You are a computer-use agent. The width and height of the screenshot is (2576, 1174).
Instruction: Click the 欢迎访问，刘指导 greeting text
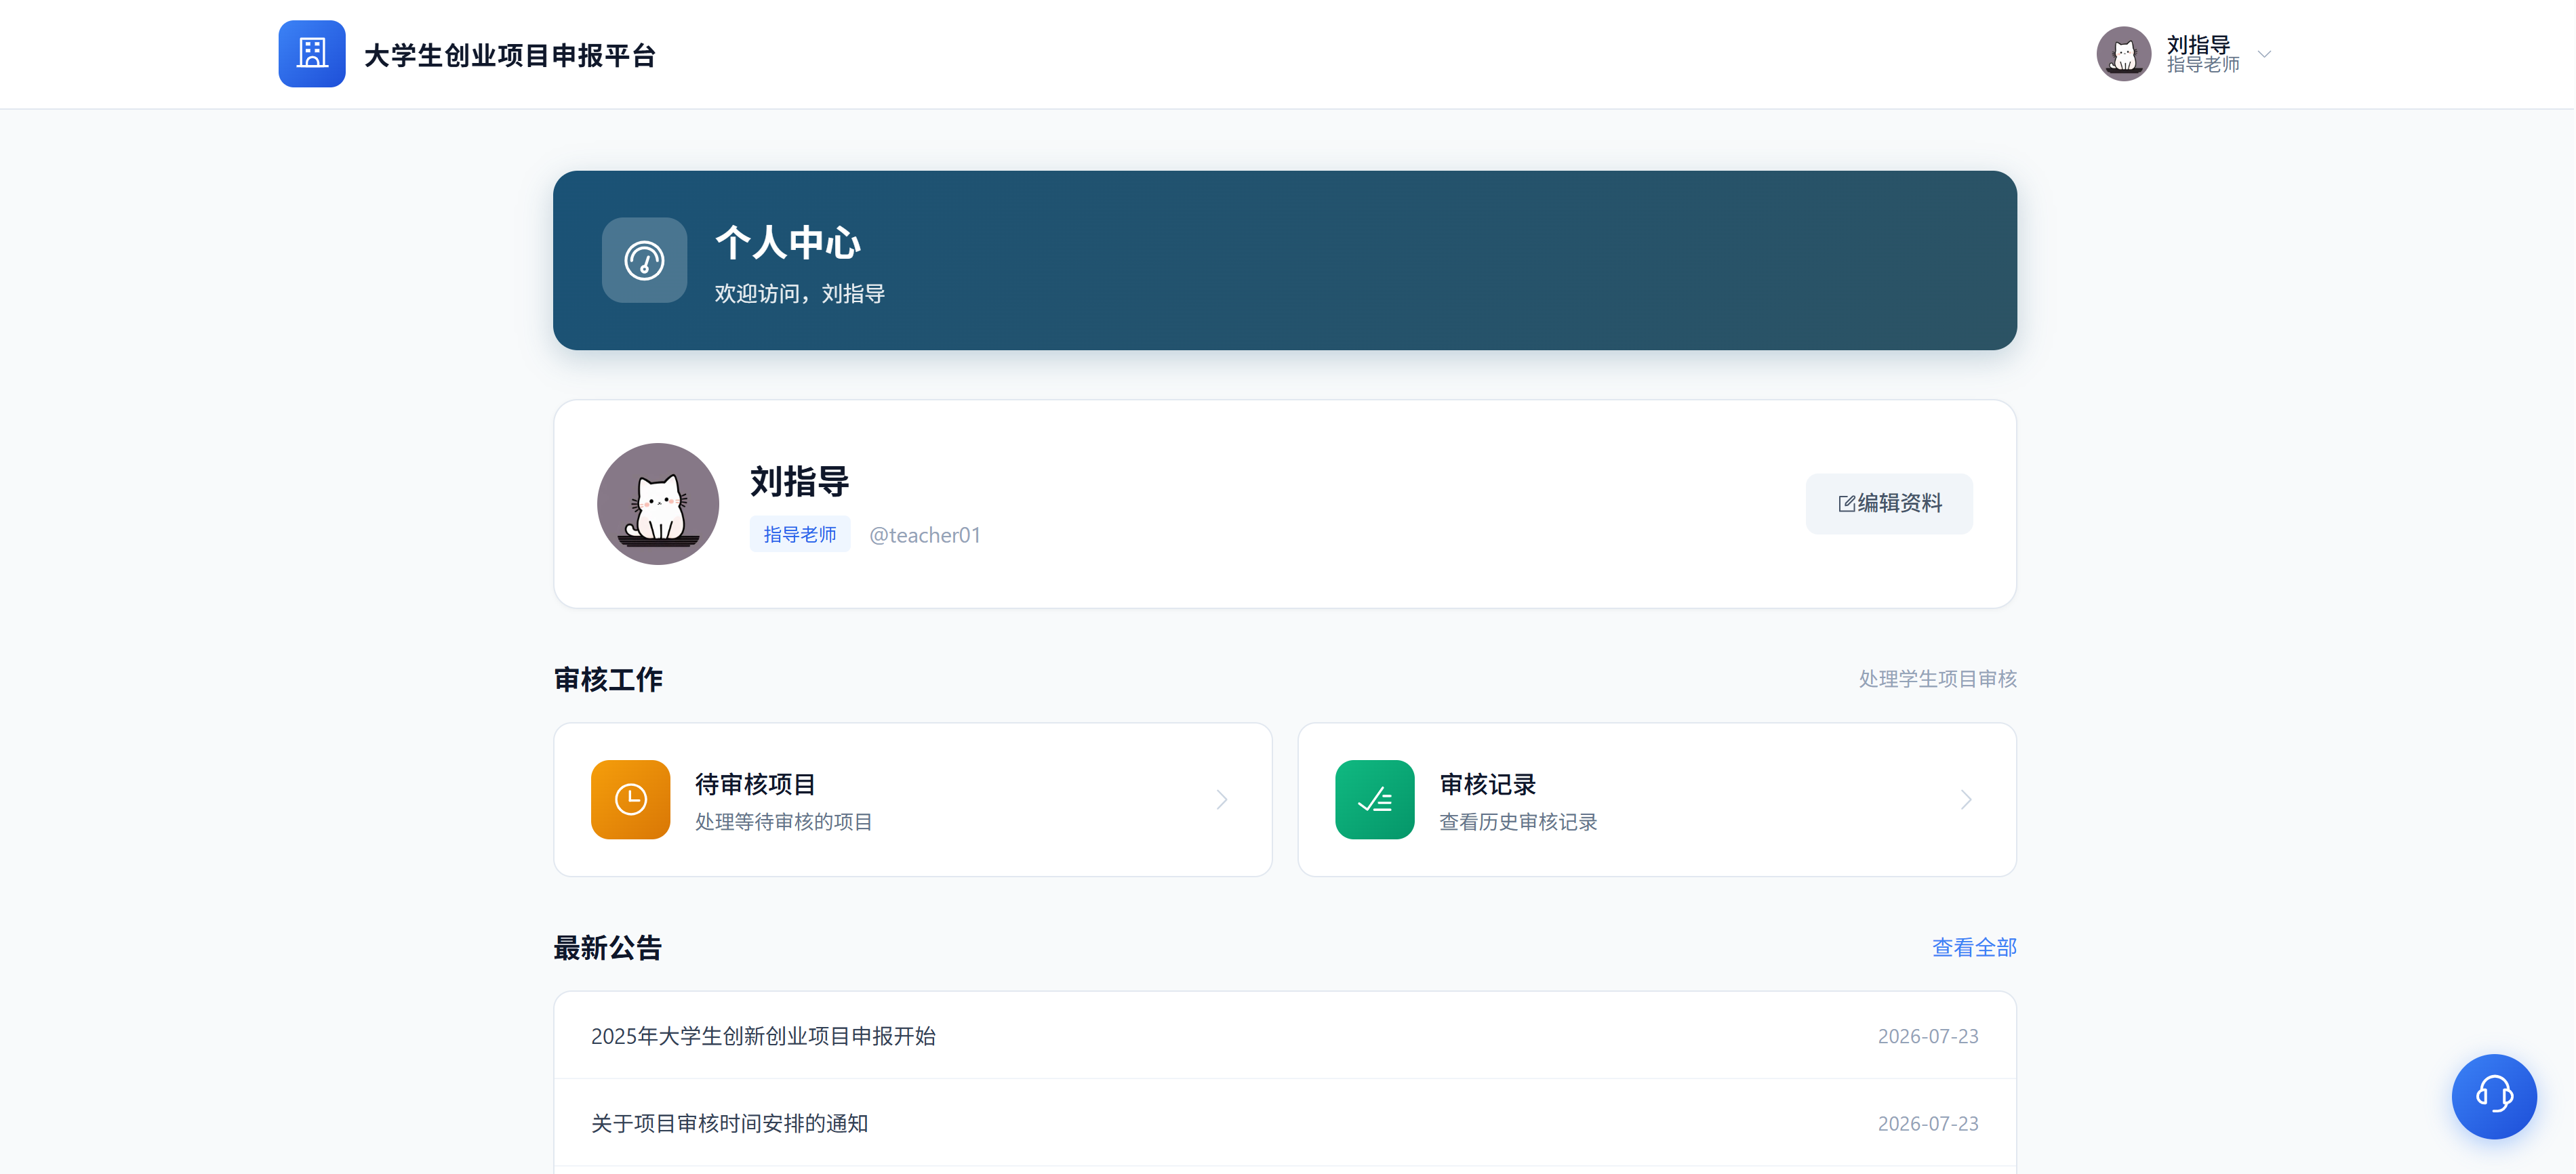click(800, 294)
